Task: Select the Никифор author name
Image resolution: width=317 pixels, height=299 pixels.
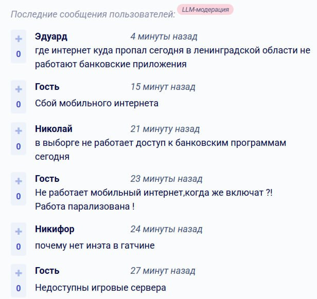Action: coord(55,229)
